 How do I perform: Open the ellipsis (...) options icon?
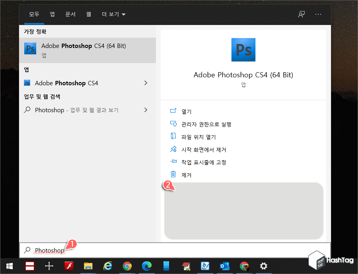(x=318, y=14)
